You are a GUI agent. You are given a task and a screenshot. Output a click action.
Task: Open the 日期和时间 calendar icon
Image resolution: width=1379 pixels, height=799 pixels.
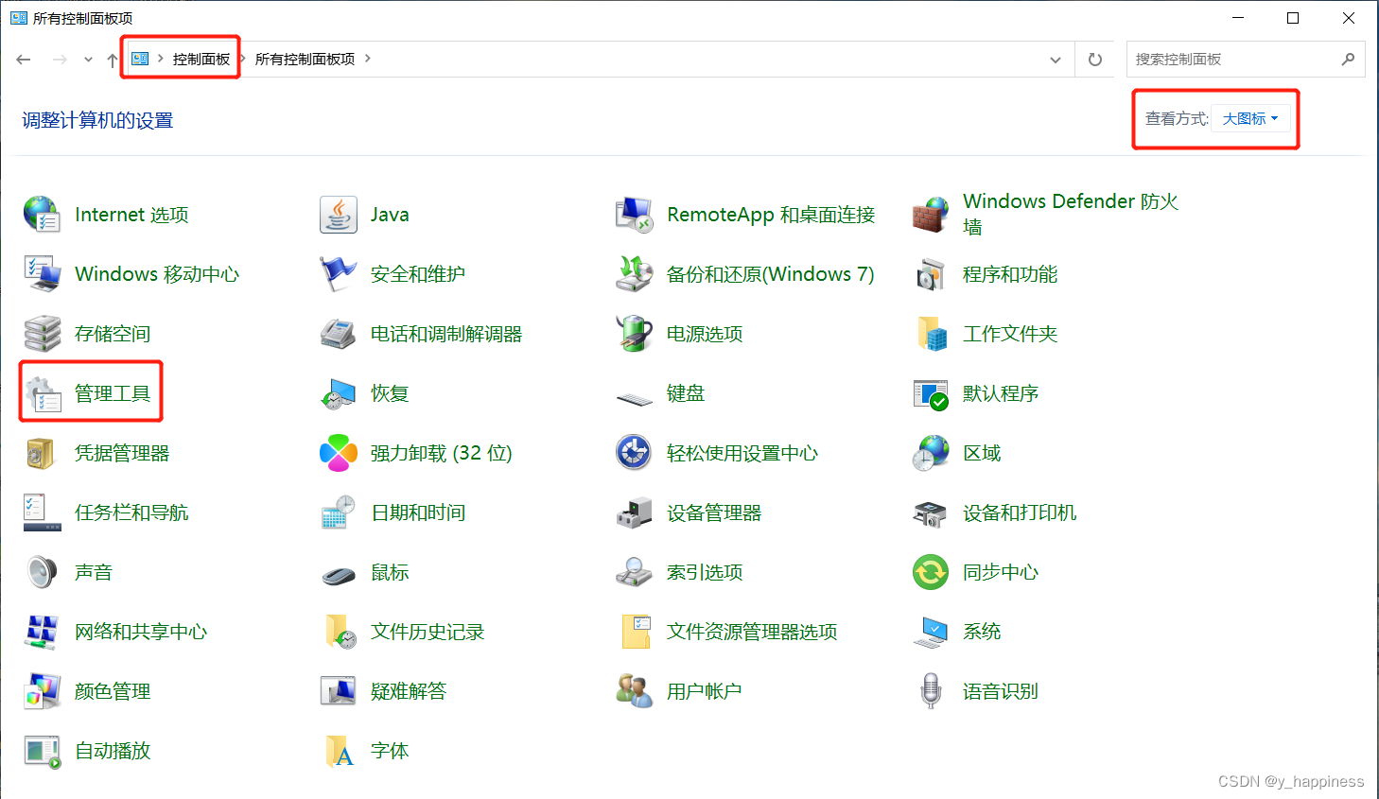338,512
